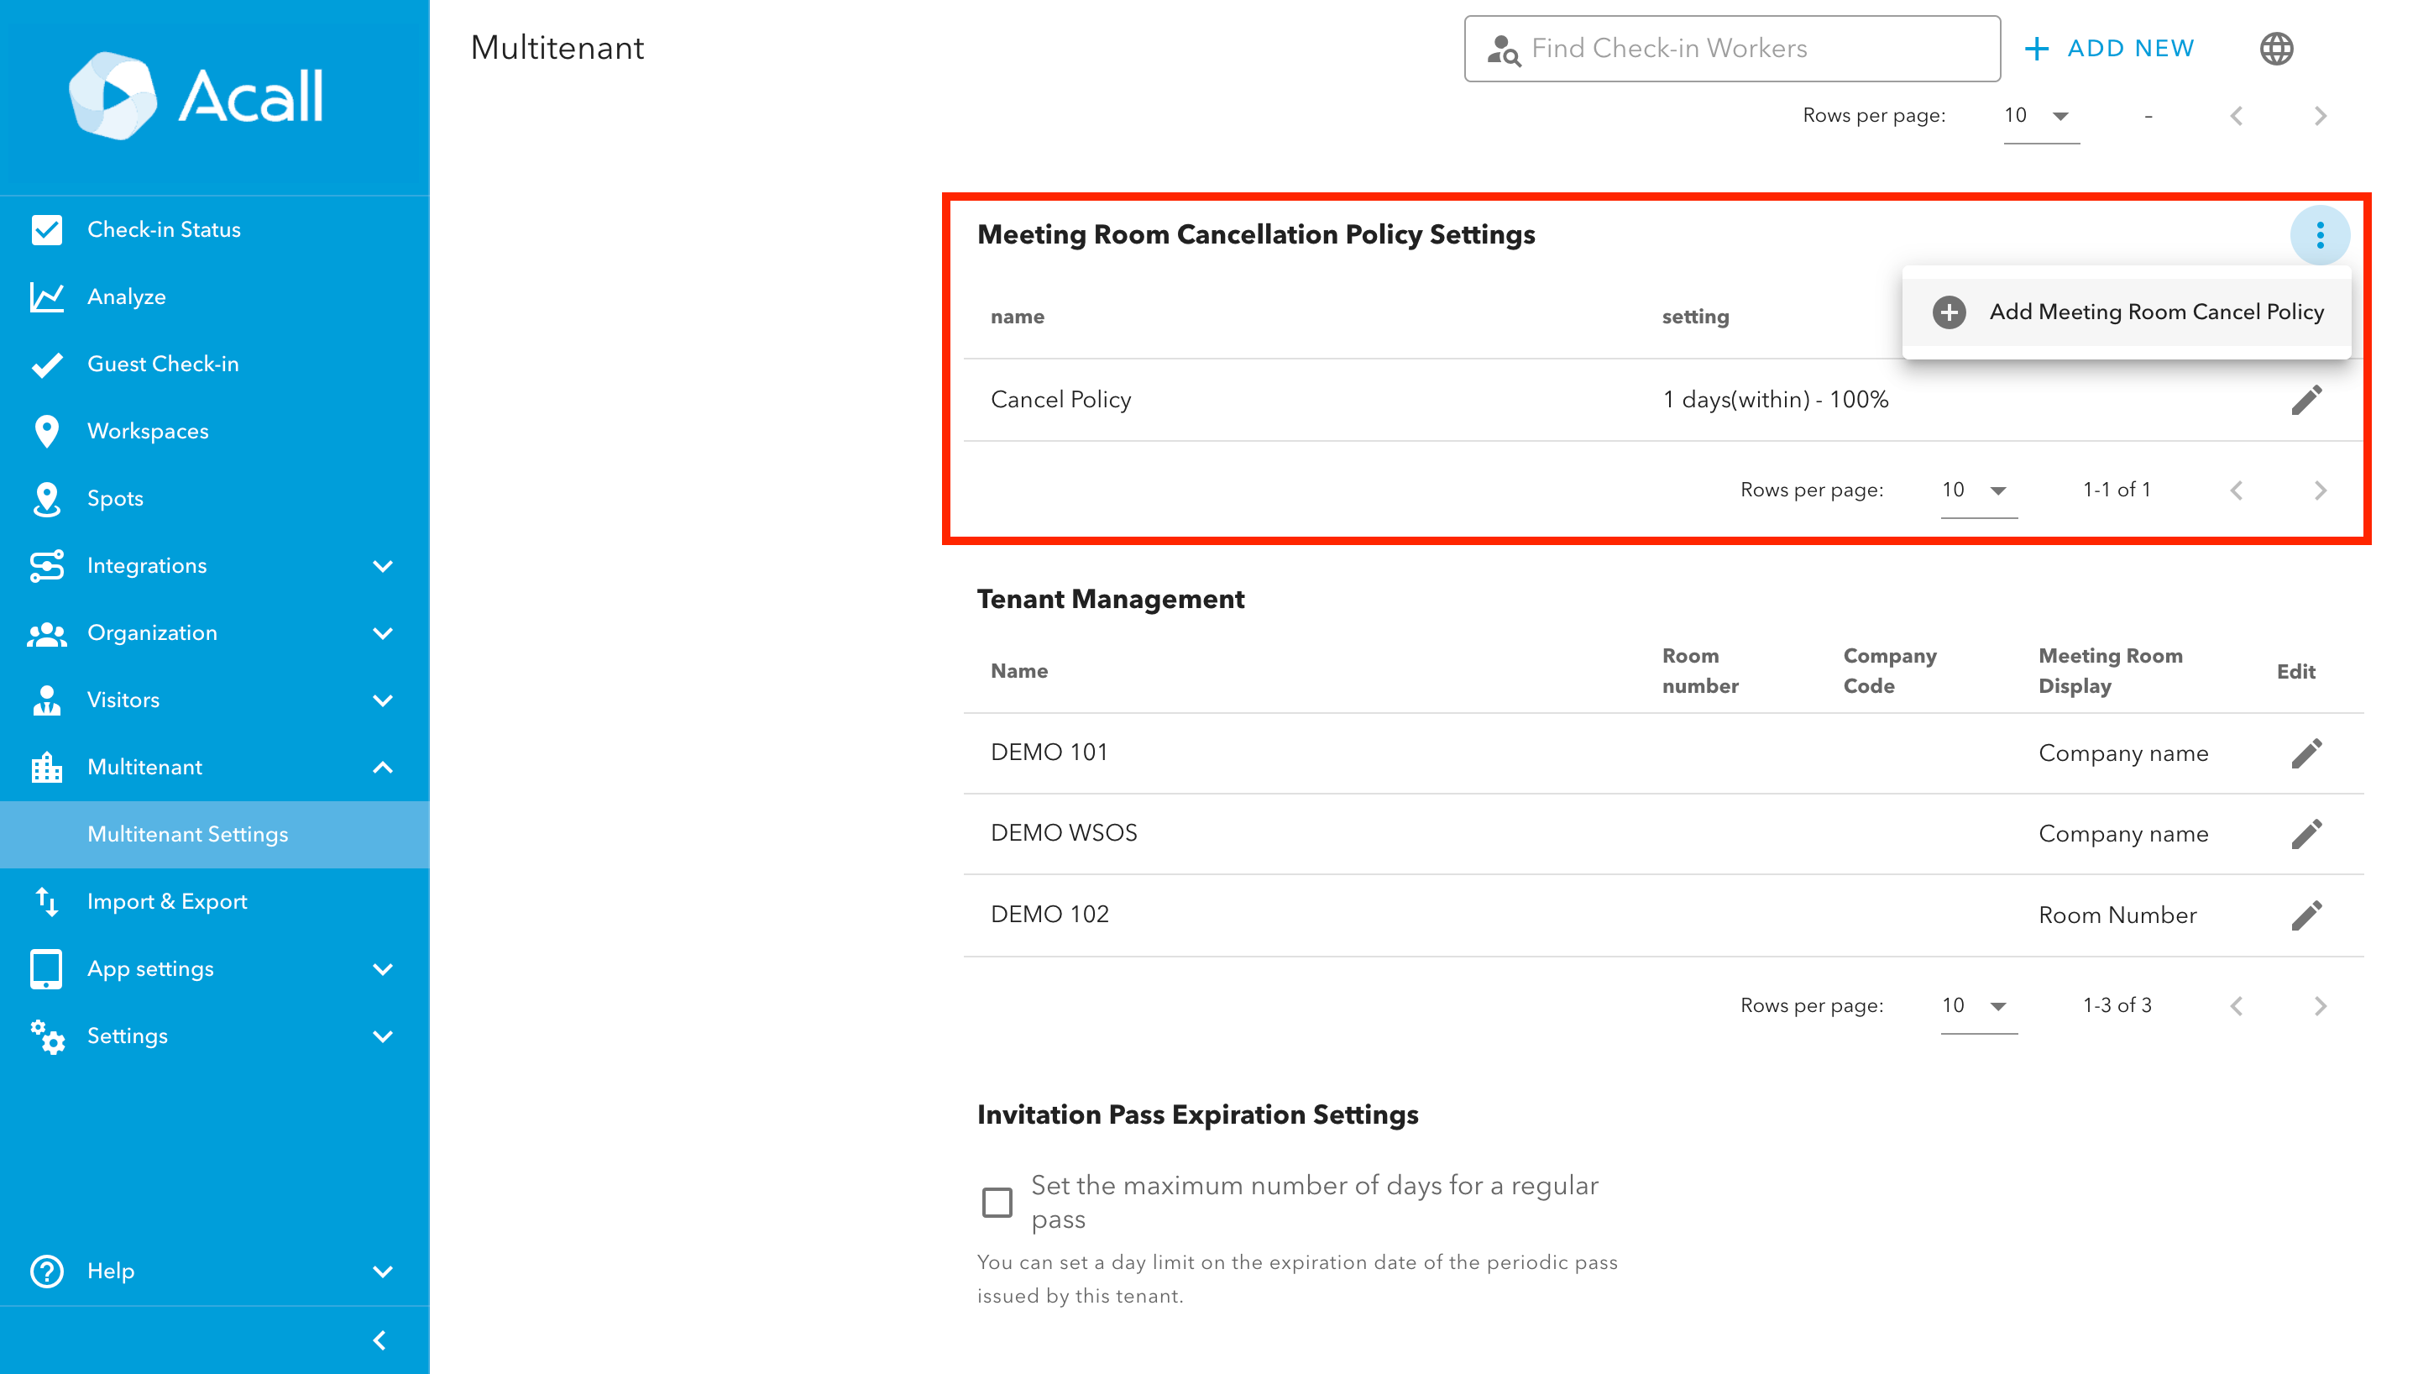The image size is (2418, 1374).
Task: Click the Spots location icon
Action: (46, 498)
